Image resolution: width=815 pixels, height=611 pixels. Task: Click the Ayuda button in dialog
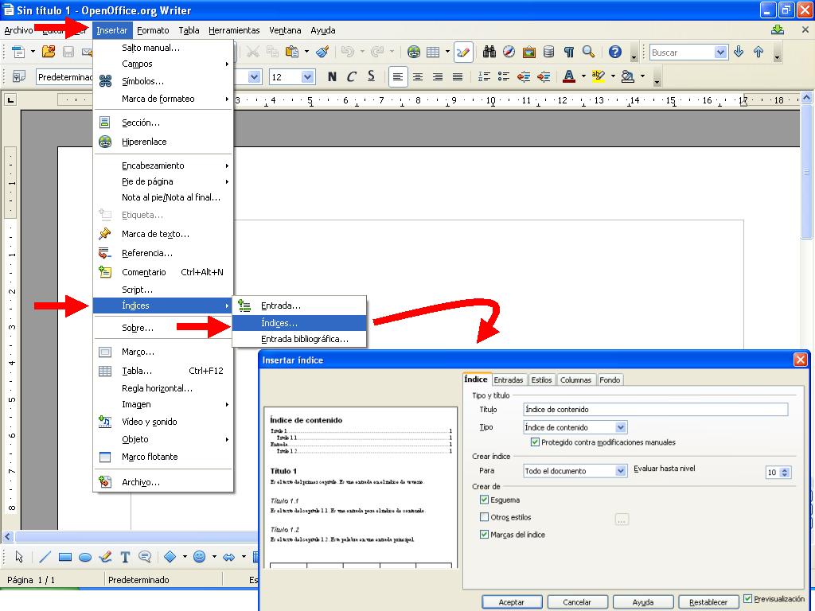643,602
